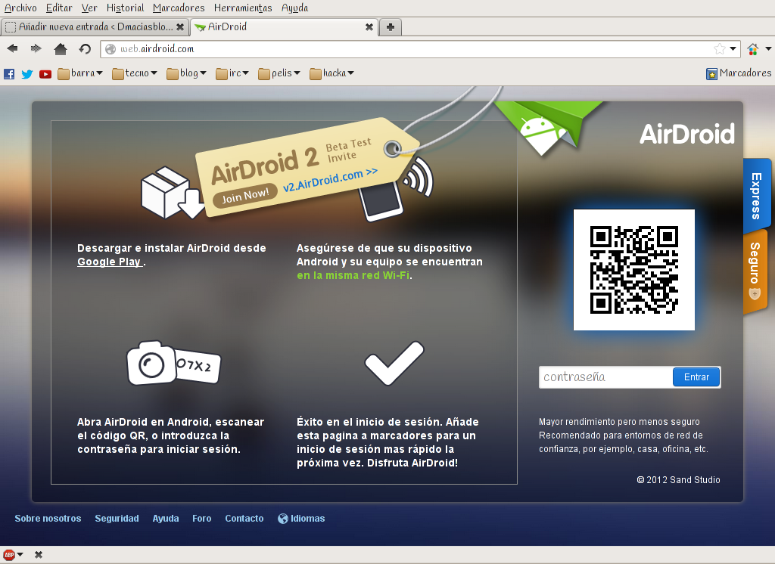The width and height of the screenshot is (775, 564).
Task: Reload the page with the refresh icon
Action: [x=85, y=48]
